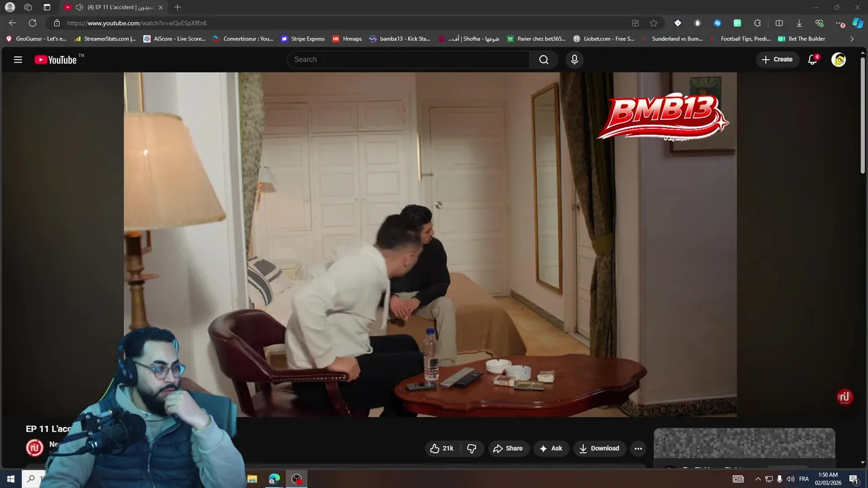Viewport: 868px width, 488px height.
Task: Open the StreamerStats.com bookmark
Action: point(105,39)
